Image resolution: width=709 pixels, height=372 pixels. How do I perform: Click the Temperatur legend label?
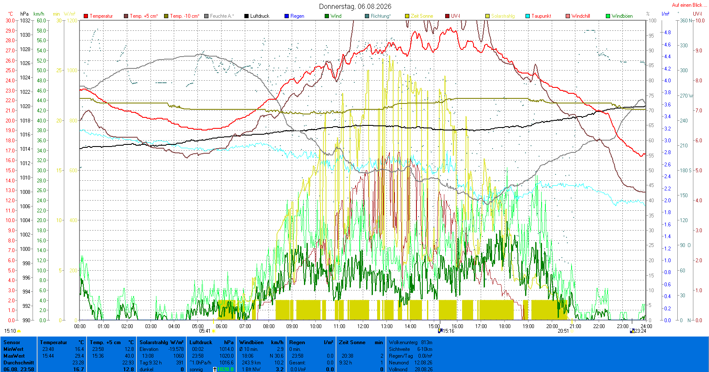coord(101,16)
